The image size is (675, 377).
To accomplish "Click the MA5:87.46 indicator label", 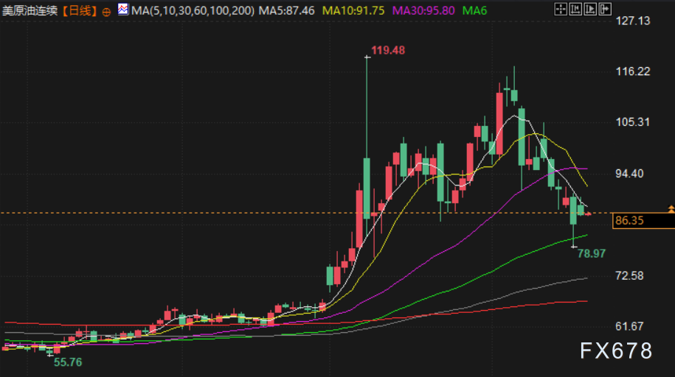I will [x=288, y=11].
